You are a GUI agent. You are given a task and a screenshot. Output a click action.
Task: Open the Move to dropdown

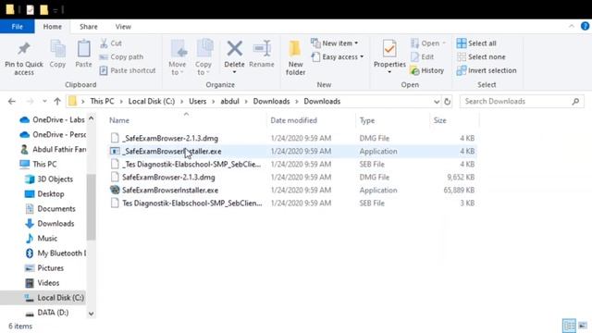point(178,57)
